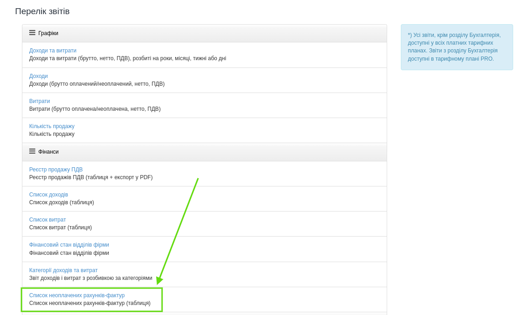520x315 pixels.
Task: Open Категорії доходів та витрат link
Action: point(63,270)
